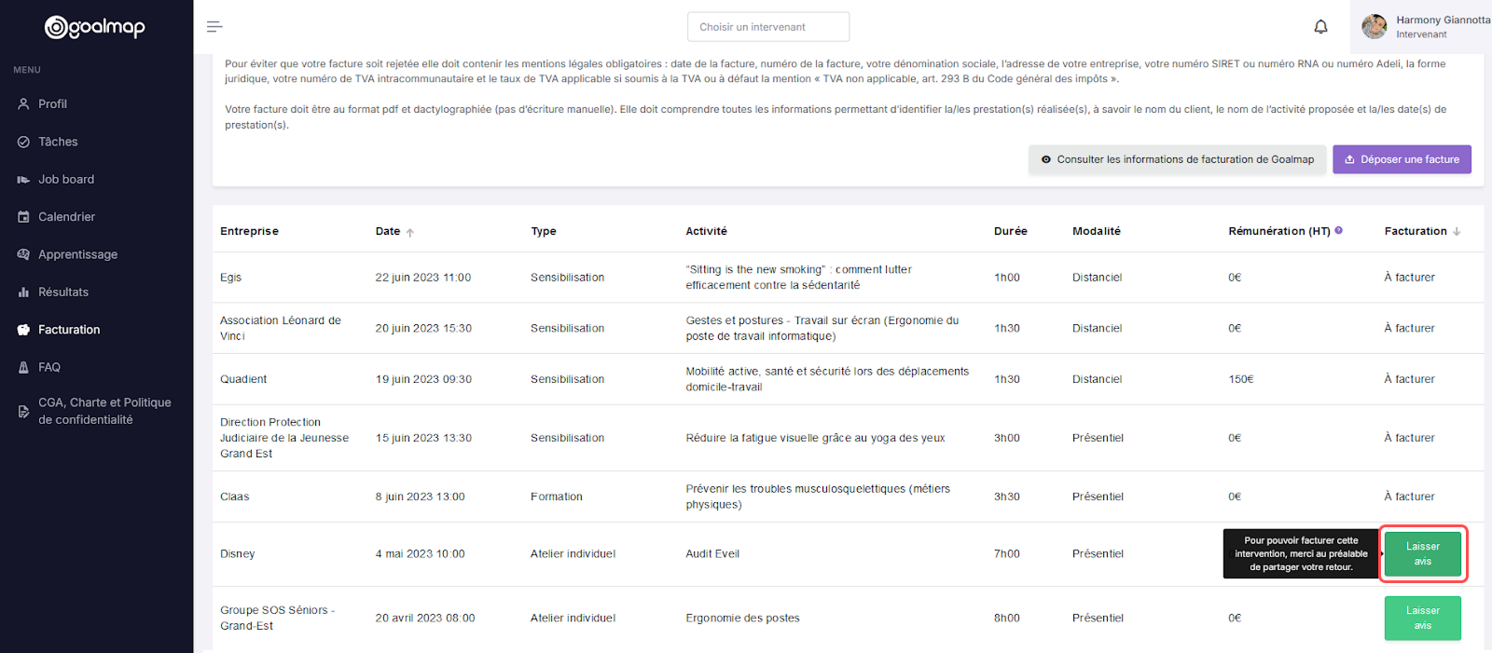Click the Durée column header
Image resolution: width=1492 pixels, height=653 pixels.
click(1010, 231)
